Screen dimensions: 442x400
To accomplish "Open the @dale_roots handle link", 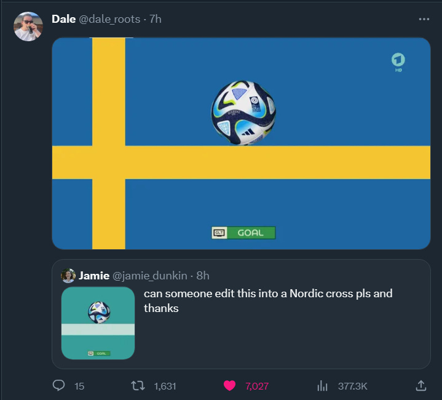I will point(109,19).
